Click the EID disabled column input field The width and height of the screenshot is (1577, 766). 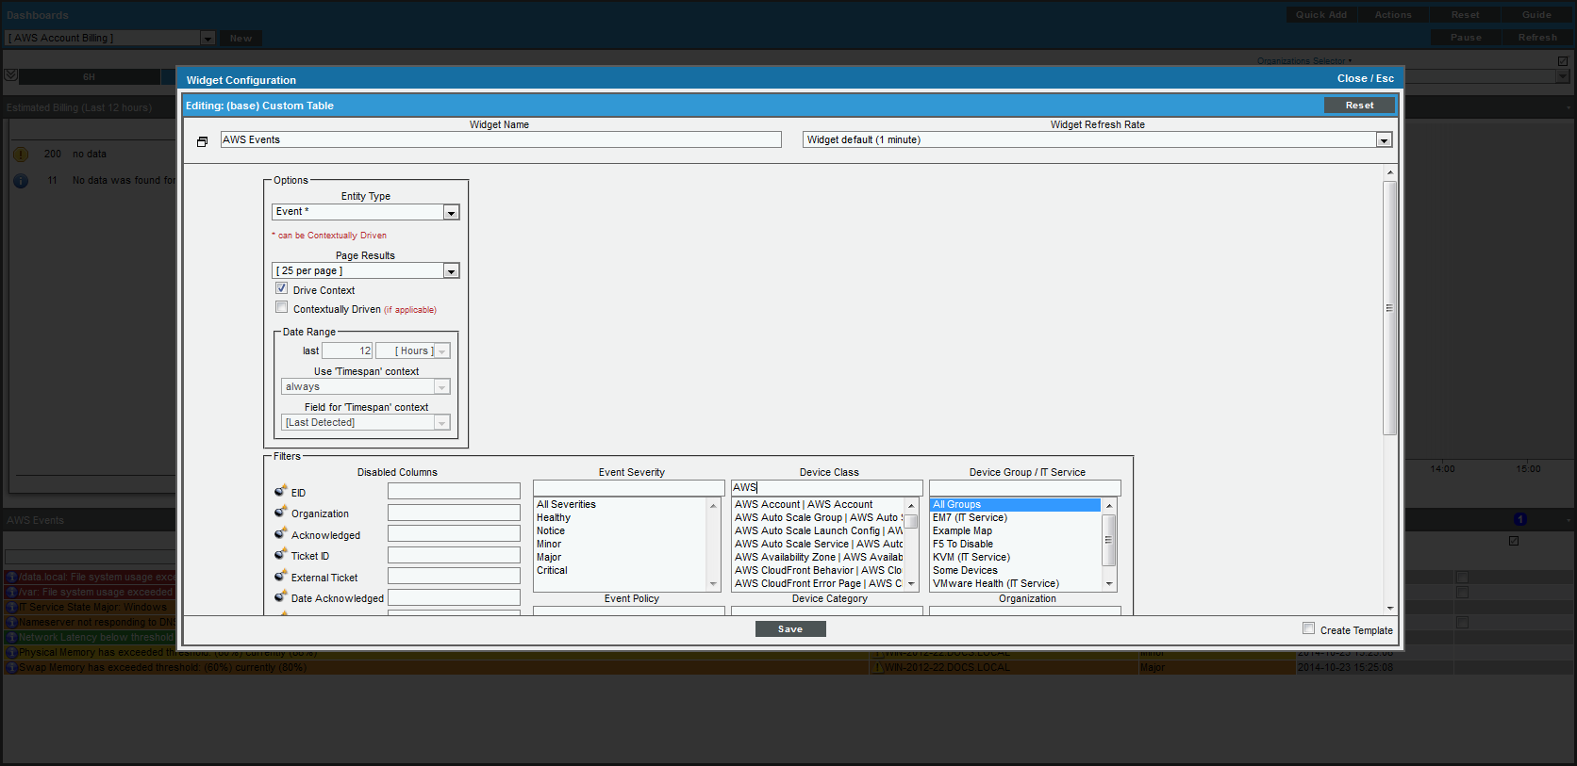(454, 491)
